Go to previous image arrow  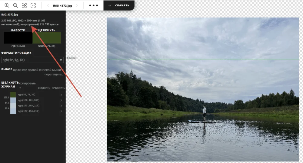click(x=48, y=5)
